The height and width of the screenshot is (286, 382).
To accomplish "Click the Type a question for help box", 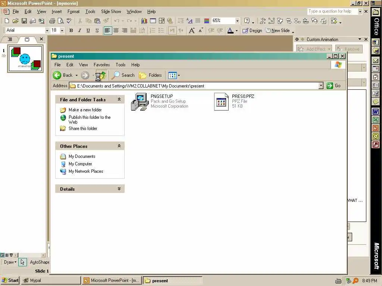I will (x=332, y=11).
